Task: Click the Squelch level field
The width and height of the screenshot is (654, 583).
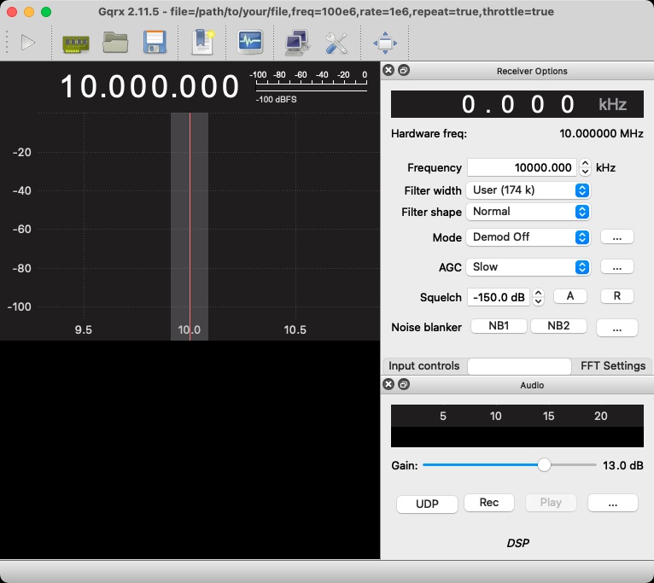Action: [x=499, y=297]
